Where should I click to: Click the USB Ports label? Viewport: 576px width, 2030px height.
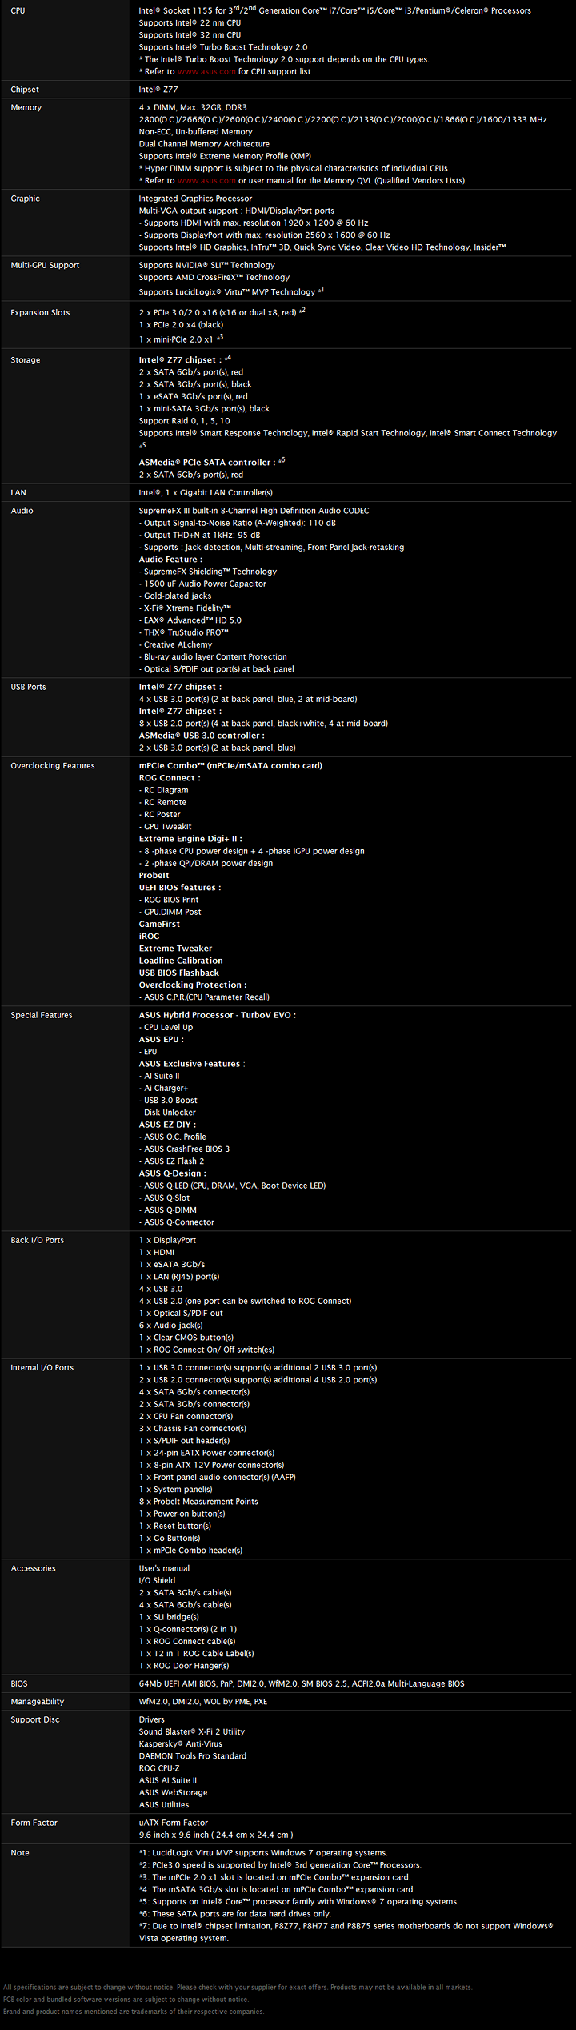pos(29,688)
